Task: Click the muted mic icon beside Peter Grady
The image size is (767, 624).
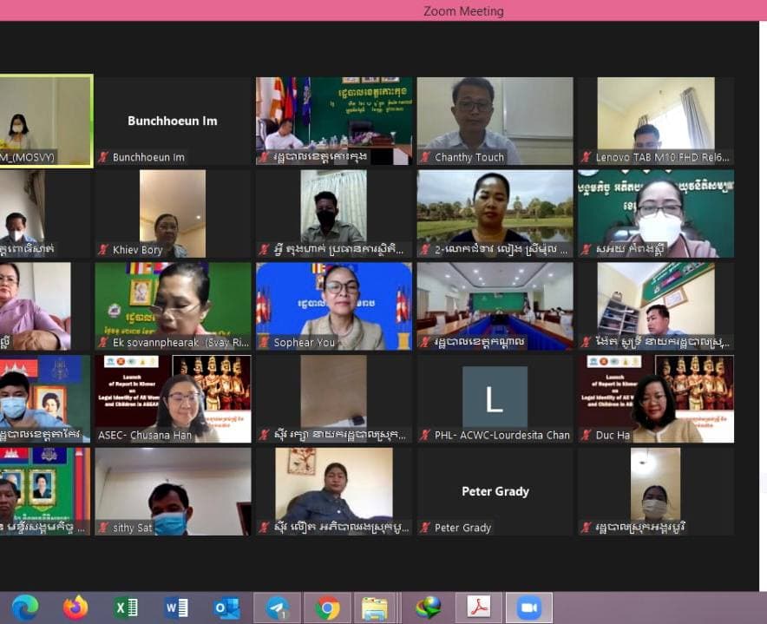Action: (426, 528)
